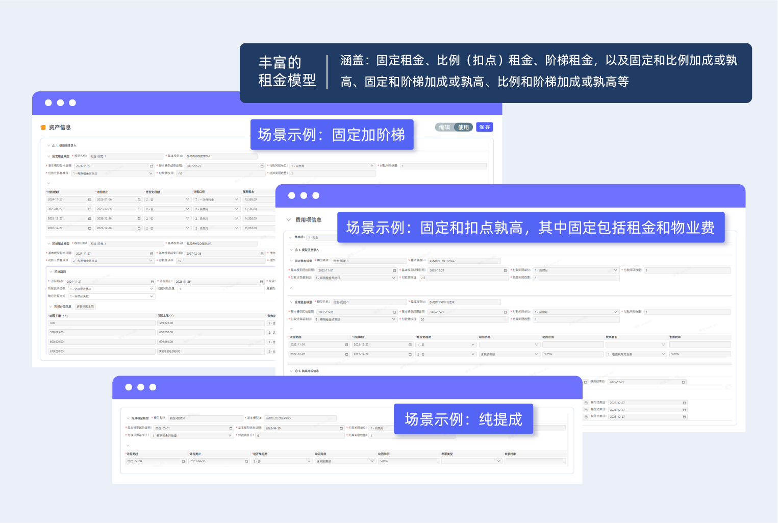The width and height of the screenshot is (778, 523).
Task: Open calendar for start date 2022-05-01 in 纯提成 window
Action: [231, 428]
